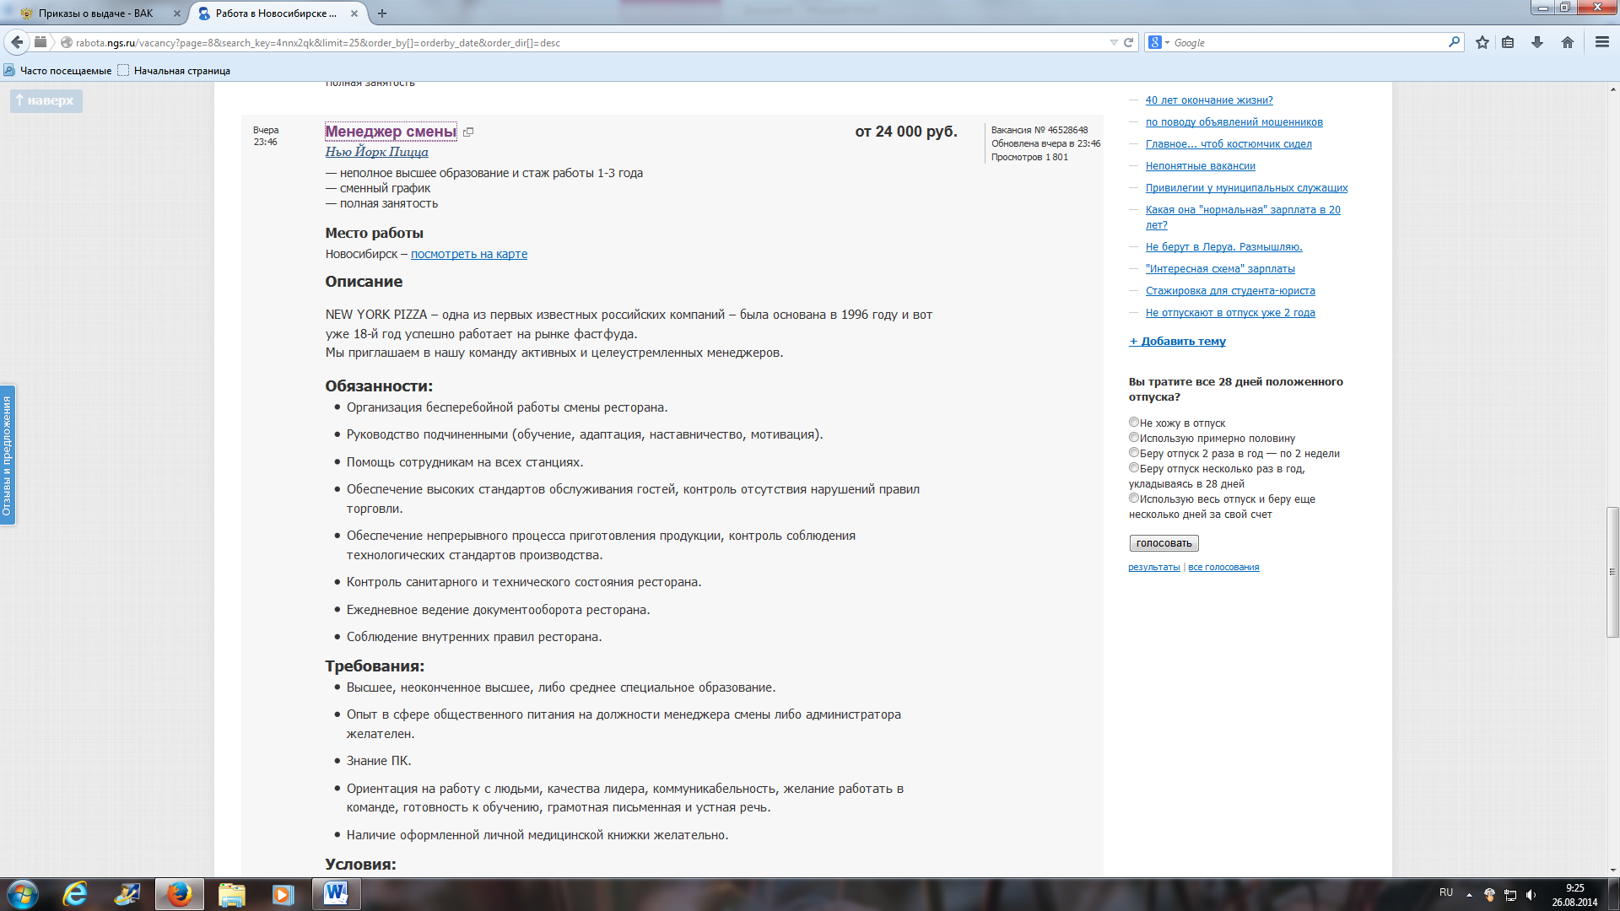Click the scrollbar down arrow
Image resolution: width=1620 pixels, height=911 pixels.
tap(1612, 870)
